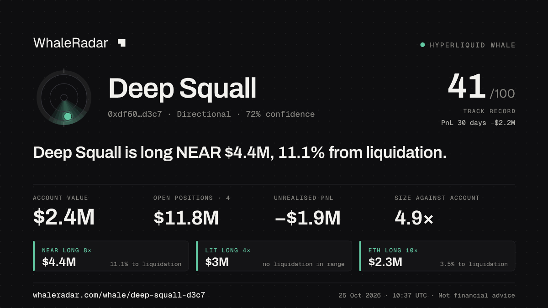This screenshot has width=548, height=308.
Task: Open the NEAR LONG 8× position card
Action: pos(111,256)
